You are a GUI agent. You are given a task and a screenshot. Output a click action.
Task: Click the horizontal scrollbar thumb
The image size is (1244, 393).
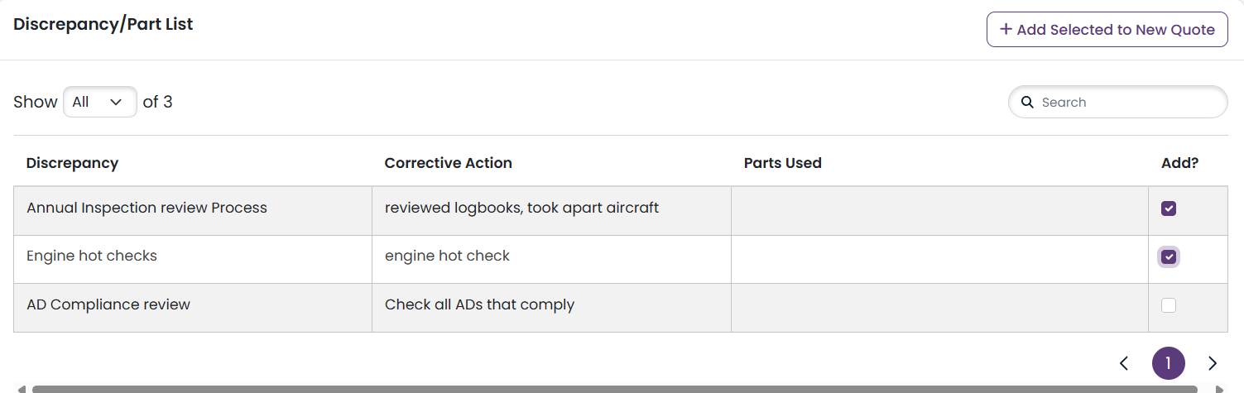pyautogui.click(x=614, y=389)
